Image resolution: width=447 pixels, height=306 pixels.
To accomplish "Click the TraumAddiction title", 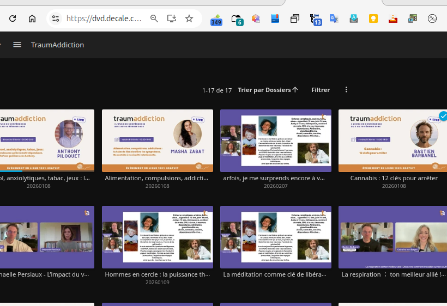I will coord(57,45).
